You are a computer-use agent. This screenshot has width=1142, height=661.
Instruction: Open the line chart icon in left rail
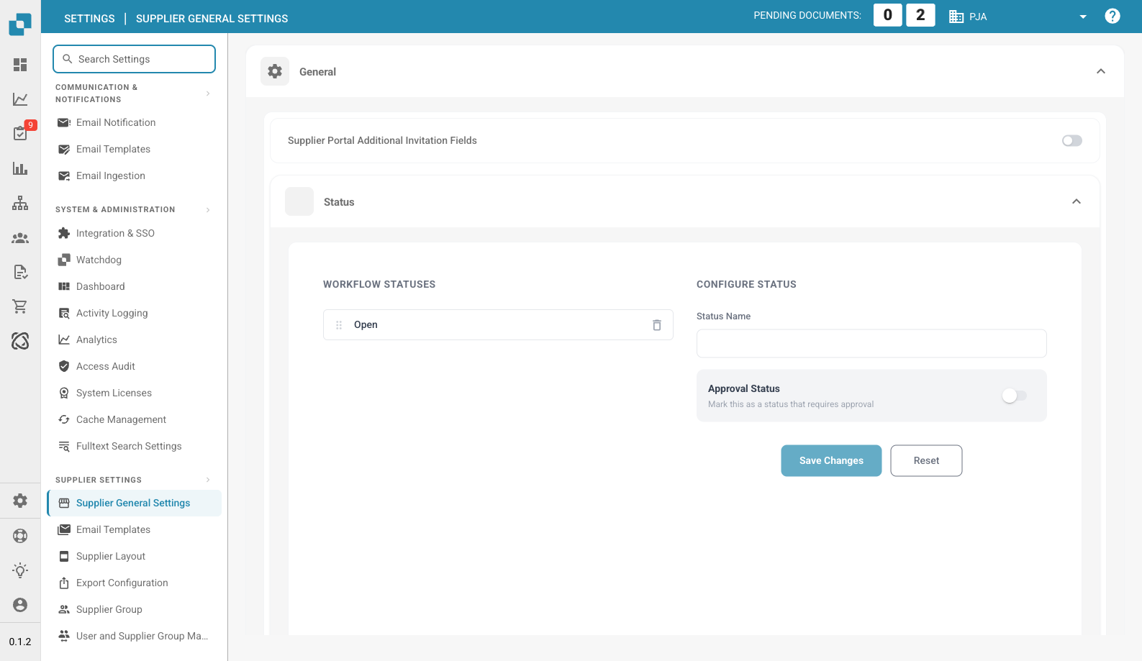20,99
